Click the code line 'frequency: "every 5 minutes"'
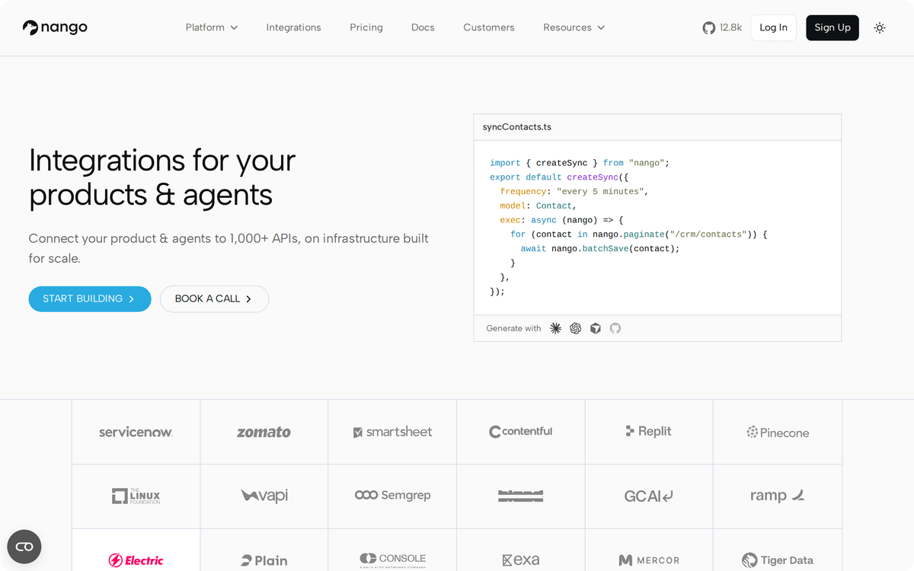 pyautogui.click(x=574, y=192)
